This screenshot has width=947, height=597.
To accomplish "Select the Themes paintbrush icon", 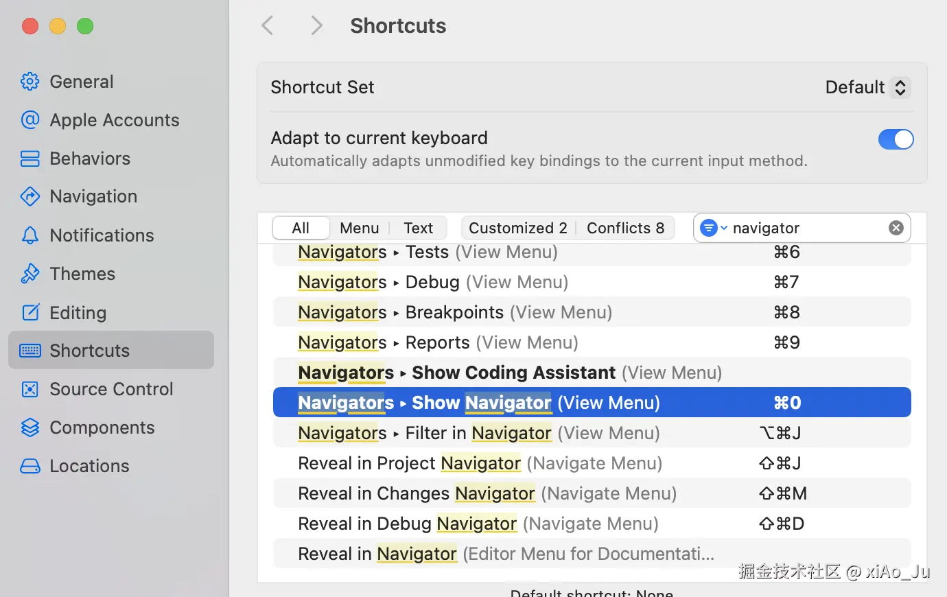I will 30,274.
